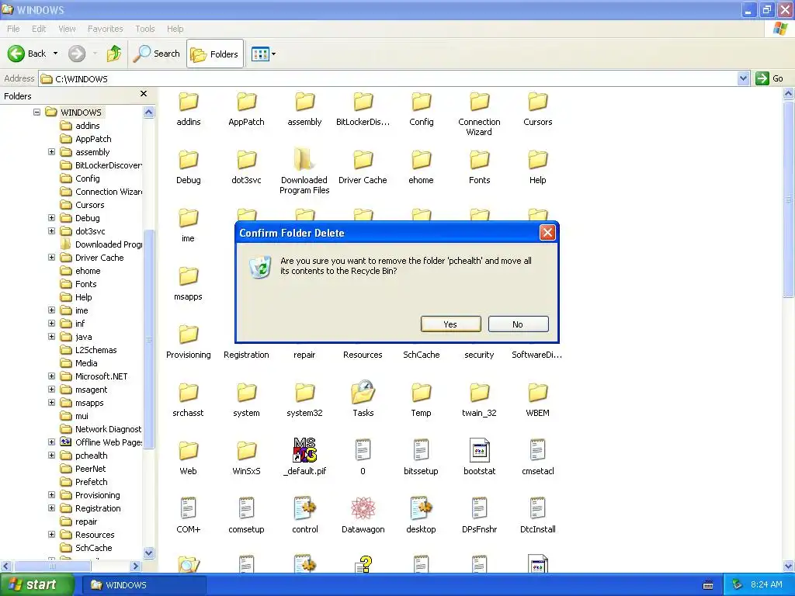
Task: Cancel deletion with the No button
Action: pyautogui.click(x=518, y=324)
